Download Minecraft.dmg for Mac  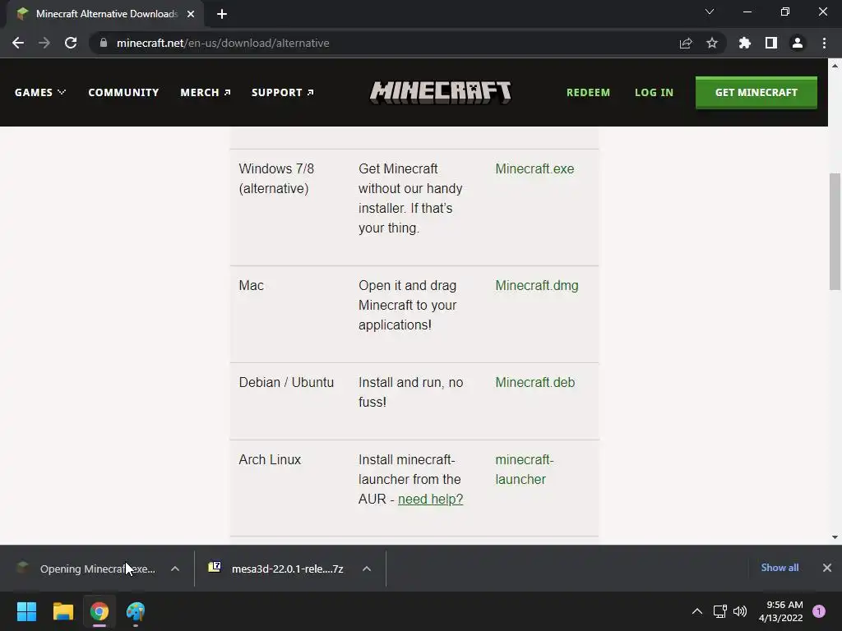536,285
